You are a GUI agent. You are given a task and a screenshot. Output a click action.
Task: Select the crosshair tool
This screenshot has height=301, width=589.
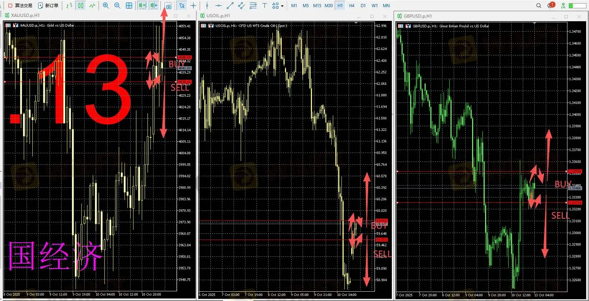[x=194, y=5]
